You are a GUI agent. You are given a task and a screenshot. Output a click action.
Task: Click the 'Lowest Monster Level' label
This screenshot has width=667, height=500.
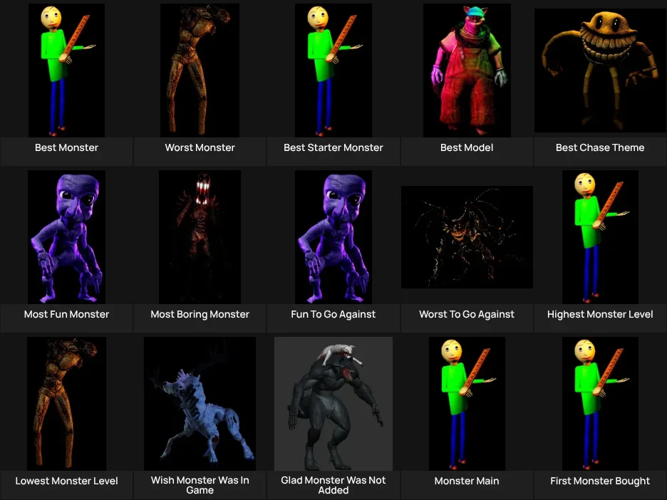point(66,481)
